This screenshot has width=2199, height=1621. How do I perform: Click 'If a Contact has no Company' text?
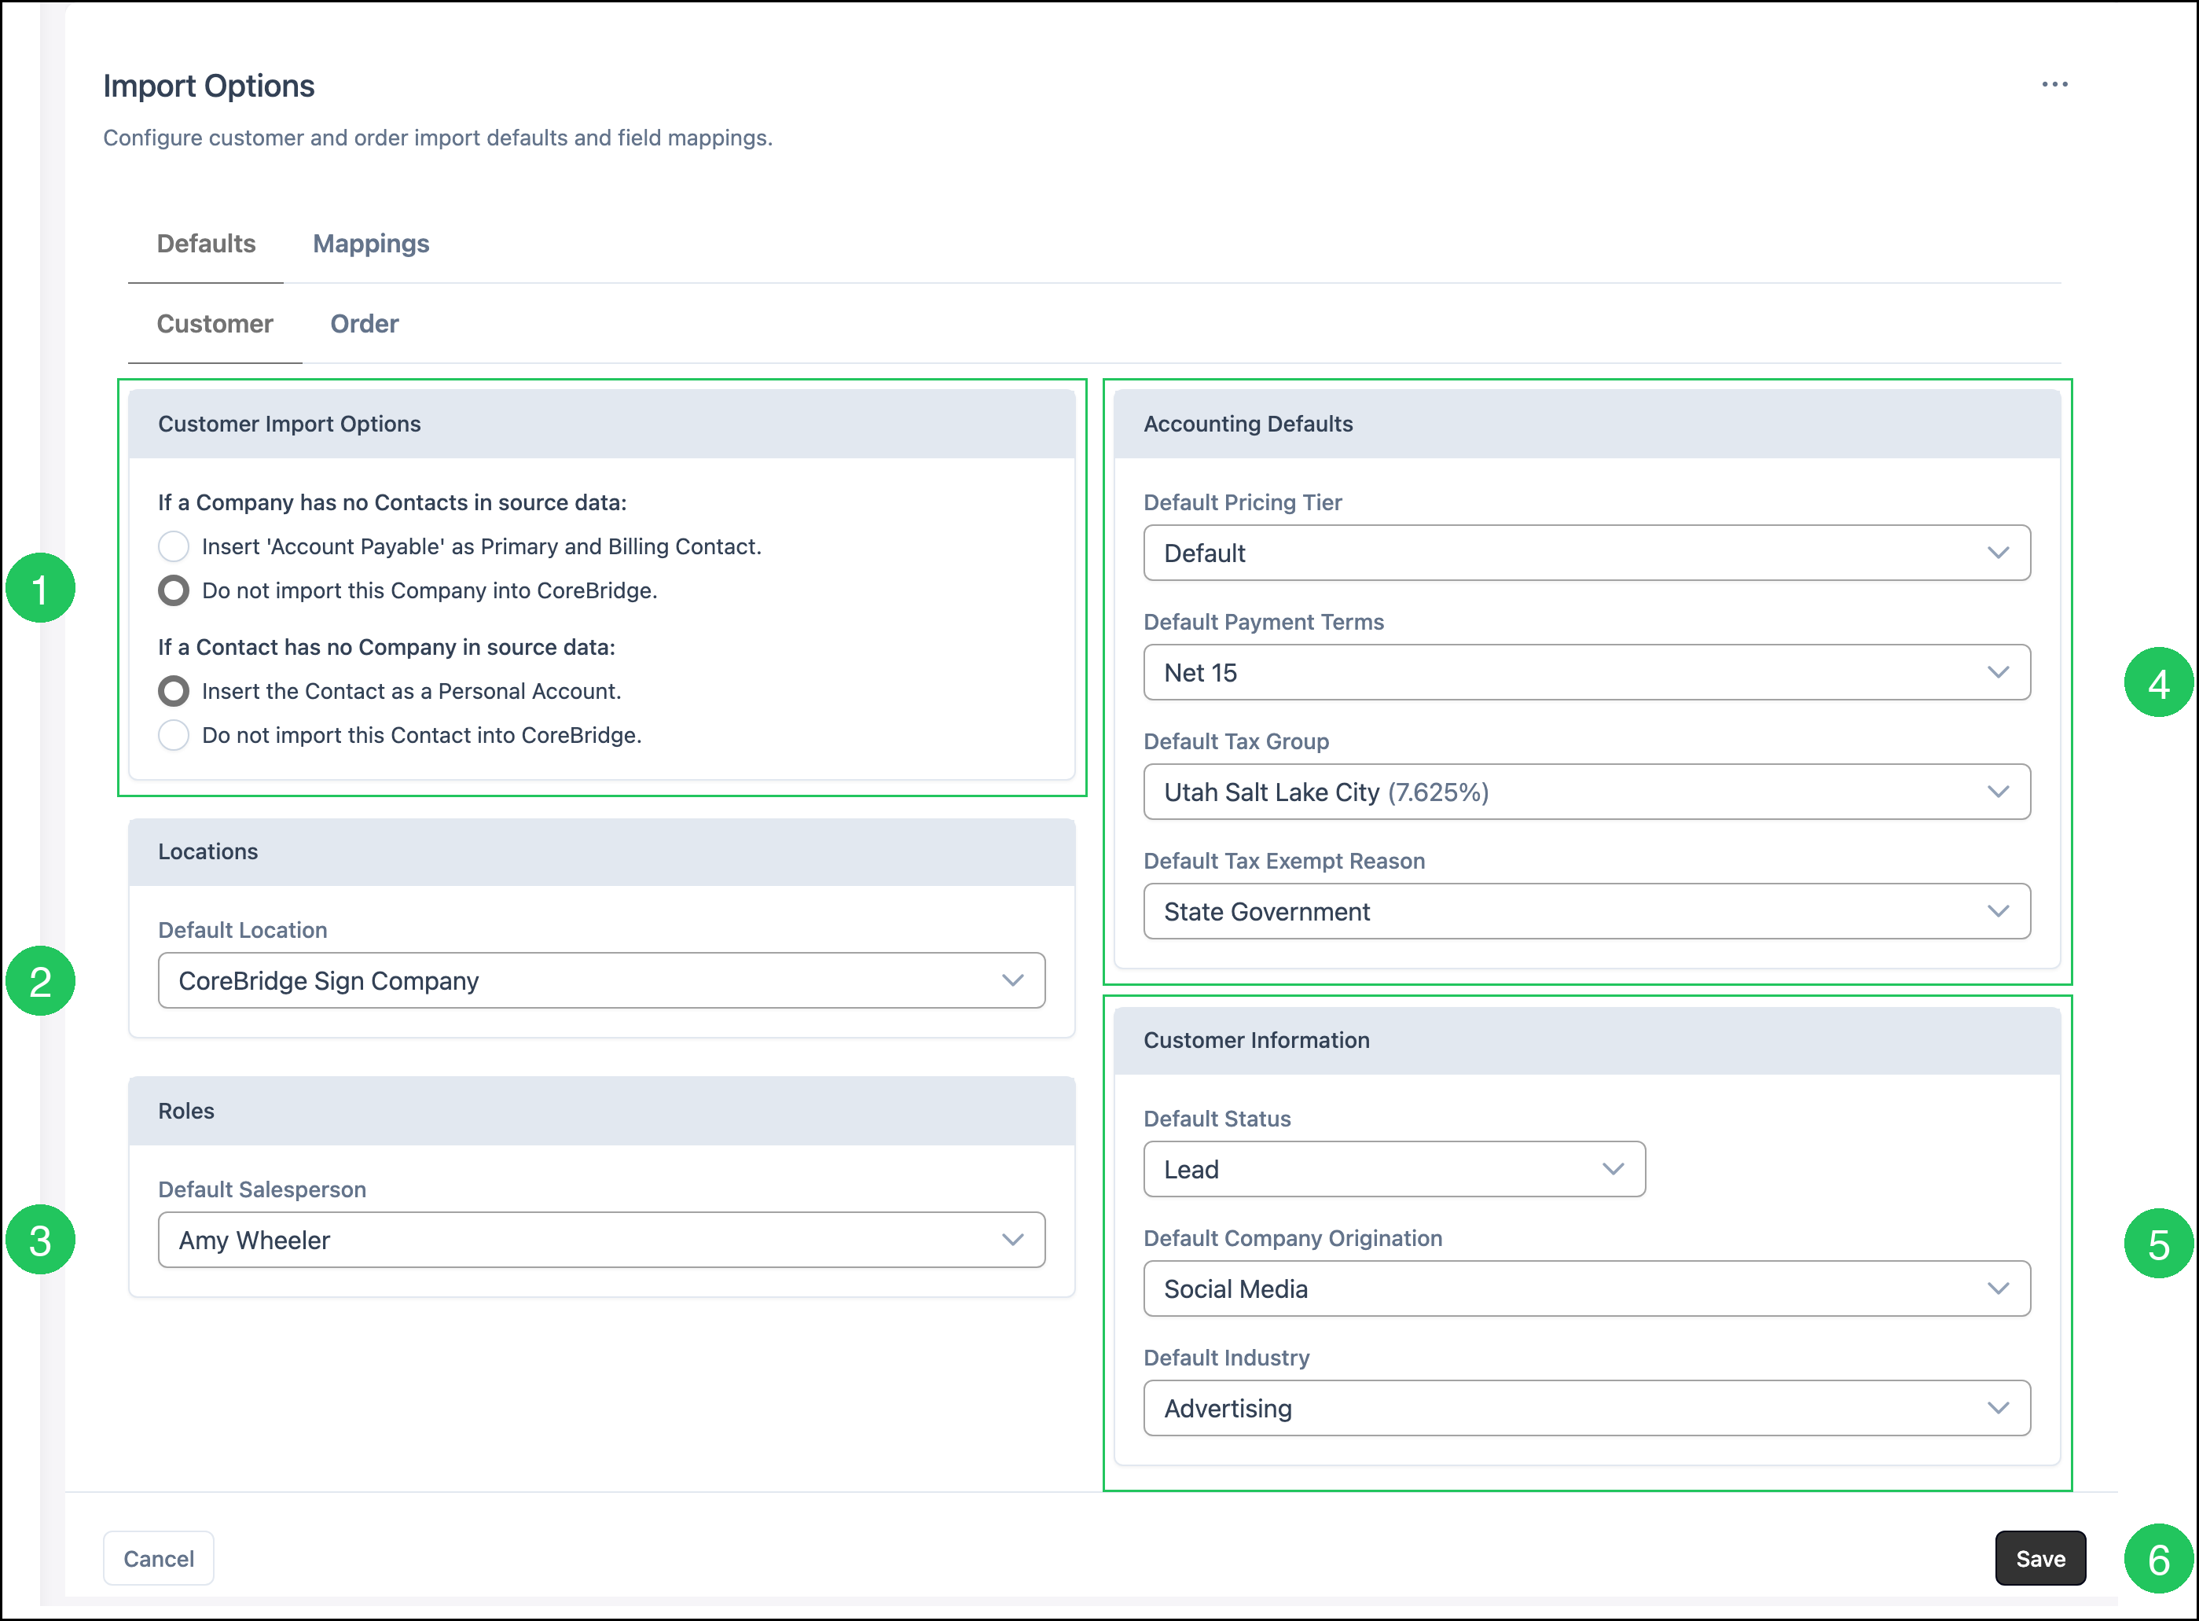[x=387, y=648]
